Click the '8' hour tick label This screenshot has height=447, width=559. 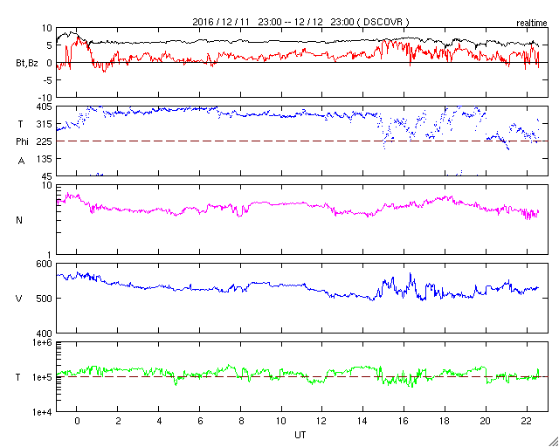point(241,422)
